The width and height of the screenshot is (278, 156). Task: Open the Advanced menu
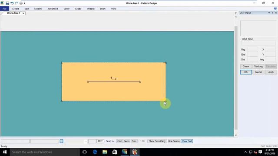click(x=53, y=9)
